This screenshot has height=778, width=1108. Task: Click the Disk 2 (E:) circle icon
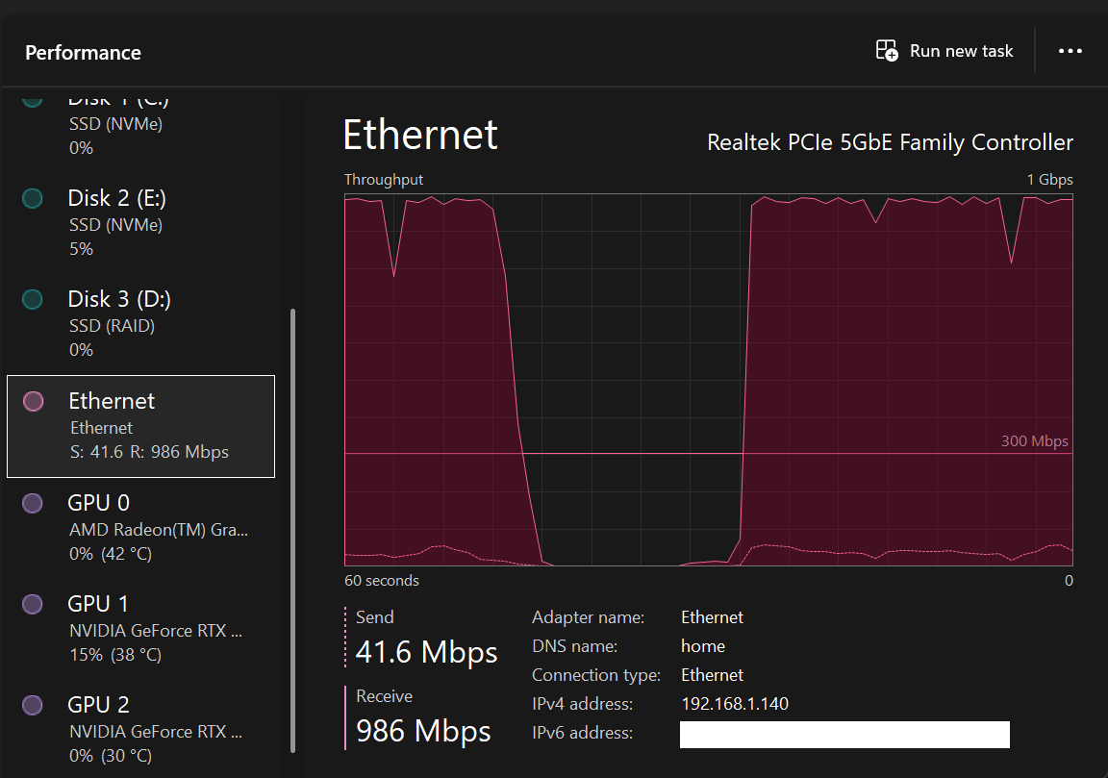click(32, 198)
